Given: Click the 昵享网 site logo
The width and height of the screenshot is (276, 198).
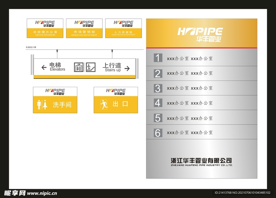Looking at the screenshot, I should [x=15, y=193].
